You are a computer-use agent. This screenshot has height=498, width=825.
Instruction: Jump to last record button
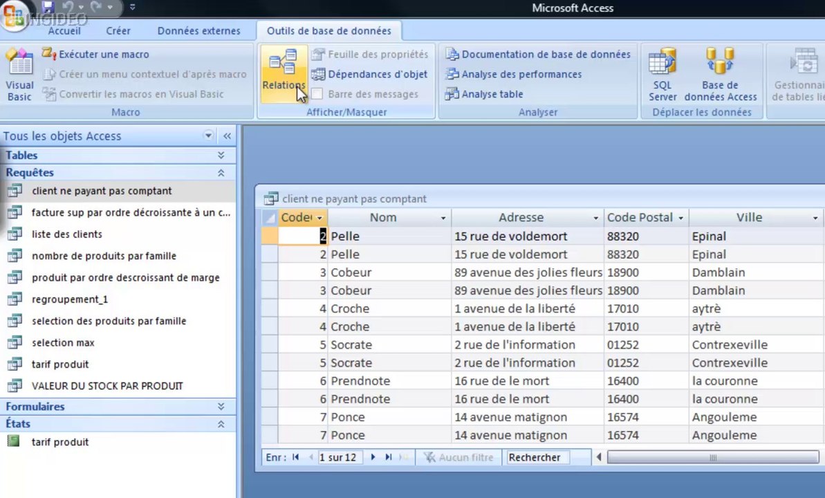pyautogui.click(x=389, y=457)
